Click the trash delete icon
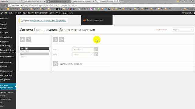Viewport: 195px width, 109px height. click(x=55, y=40)
